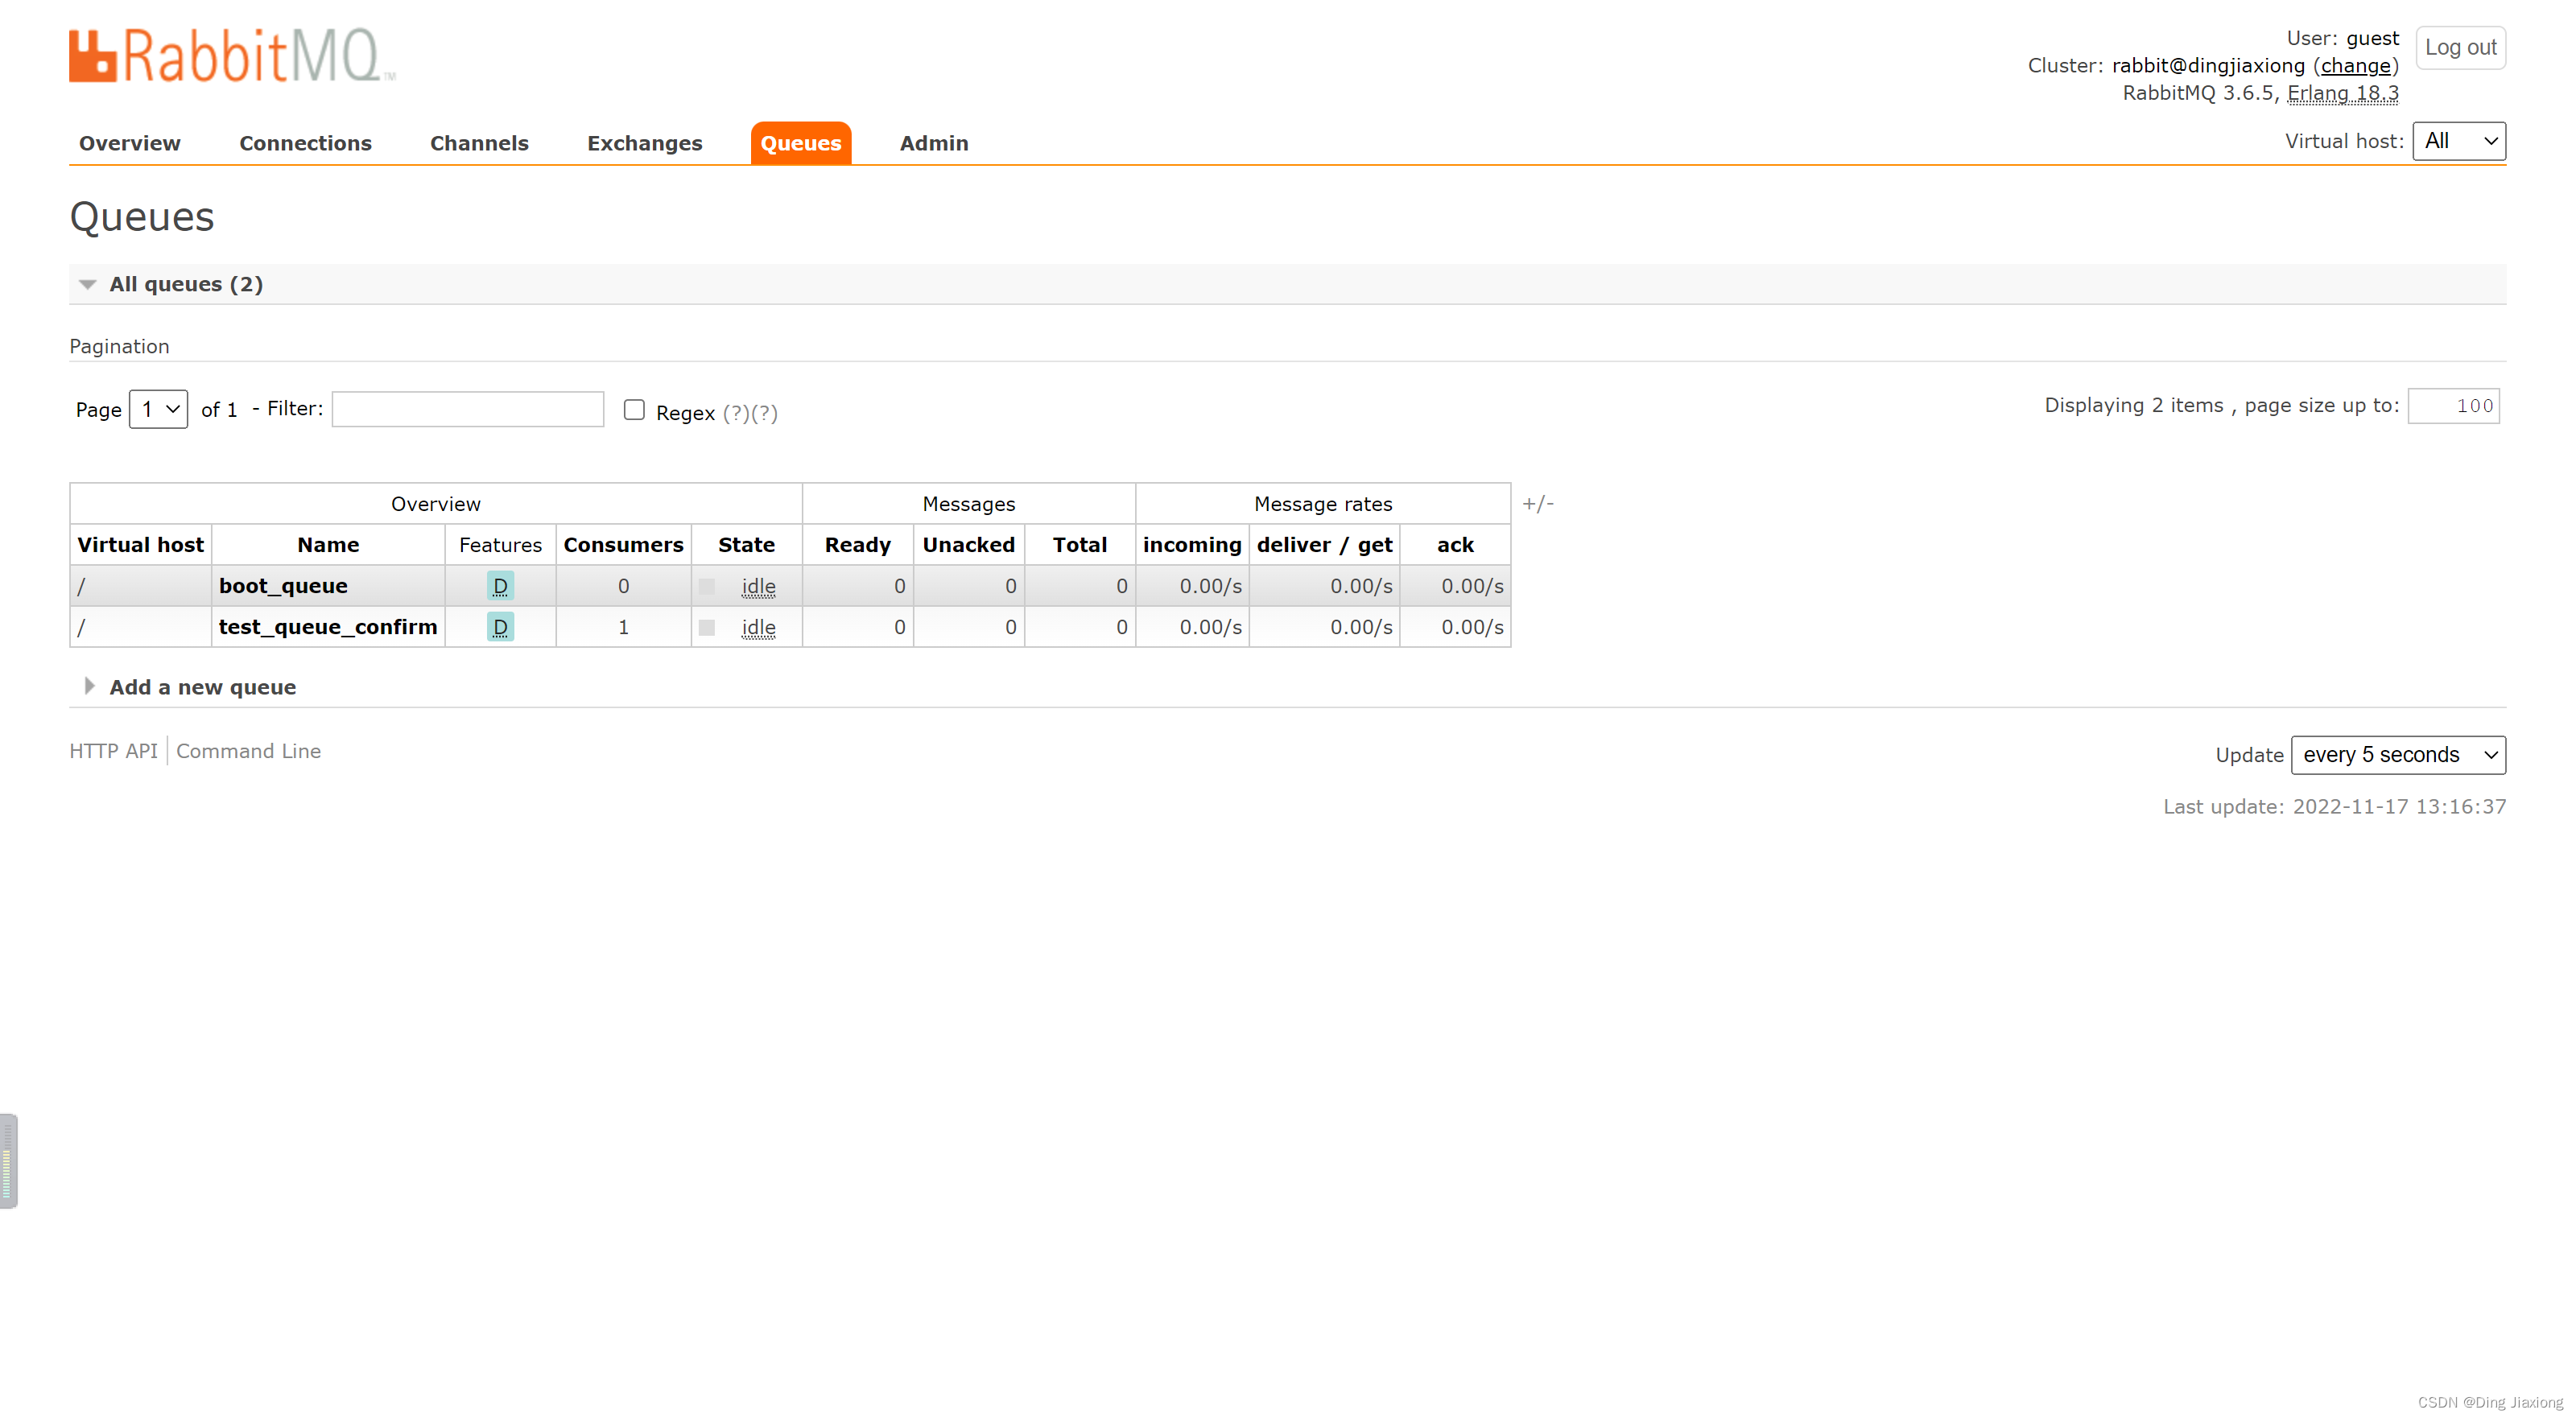Go to the Connections tab

click(x=305, y=143)
